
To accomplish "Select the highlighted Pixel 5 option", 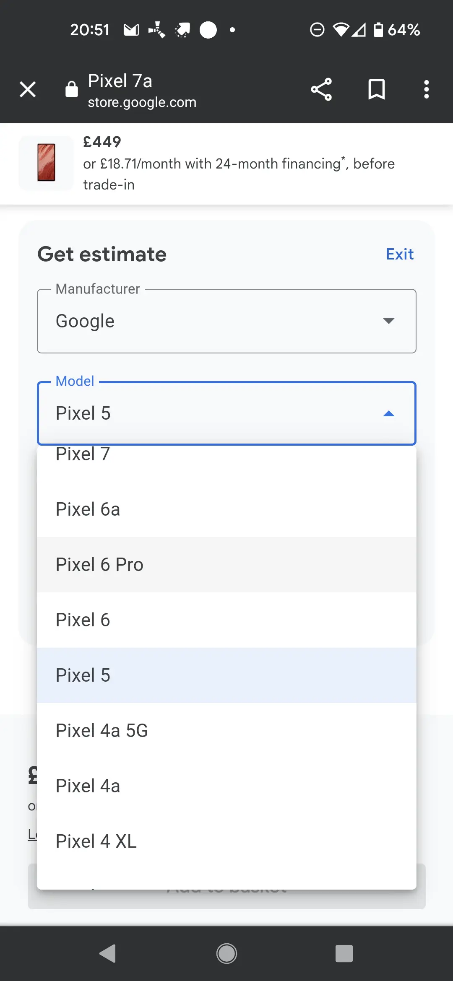I will pos(226,675).
